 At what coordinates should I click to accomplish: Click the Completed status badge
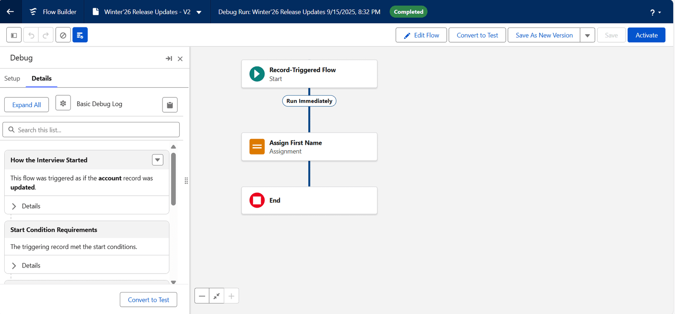click(408, 12)
